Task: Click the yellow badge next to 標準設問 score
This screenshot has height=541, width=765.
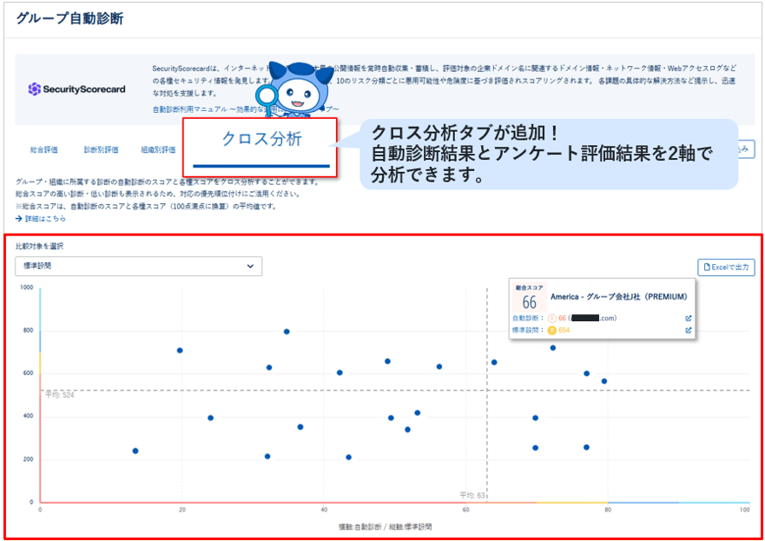Action: point(552,329)
